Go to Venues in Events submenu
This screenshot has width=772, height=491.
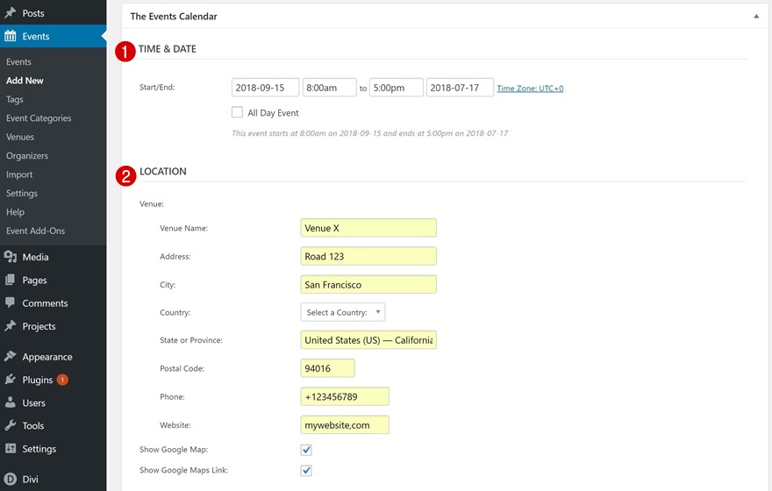[x=20, y=137]
